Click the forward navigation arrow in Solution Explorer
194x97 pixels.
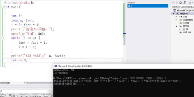[x=177, y=2]
